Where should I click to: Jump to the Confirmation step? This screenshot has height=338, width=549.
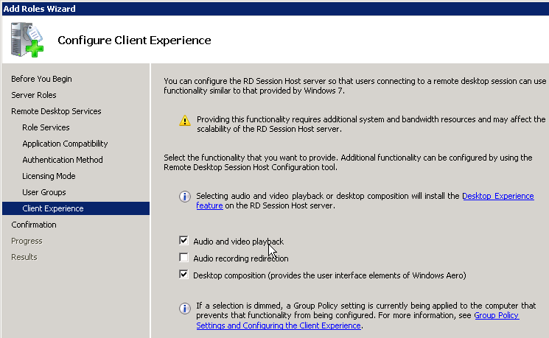coord(34,225)
